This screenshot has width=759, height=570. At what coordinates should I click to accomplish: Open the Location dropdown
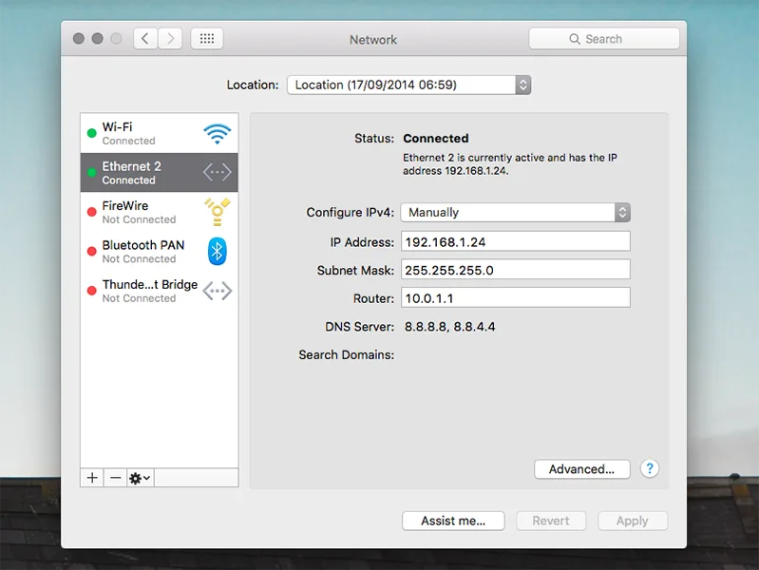coord(409,85)
